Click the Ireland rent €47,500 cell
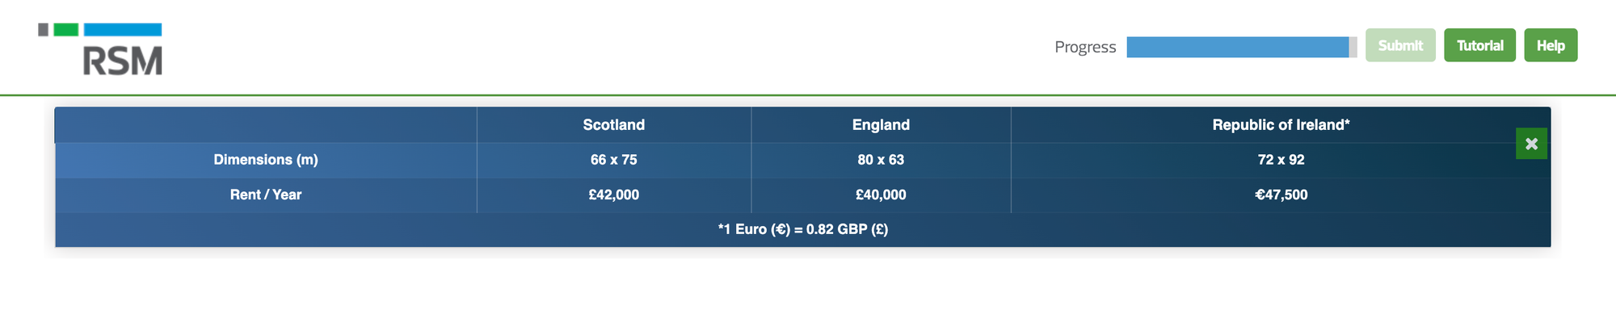Screen dimensions: 1616x335 point(1281,195)
